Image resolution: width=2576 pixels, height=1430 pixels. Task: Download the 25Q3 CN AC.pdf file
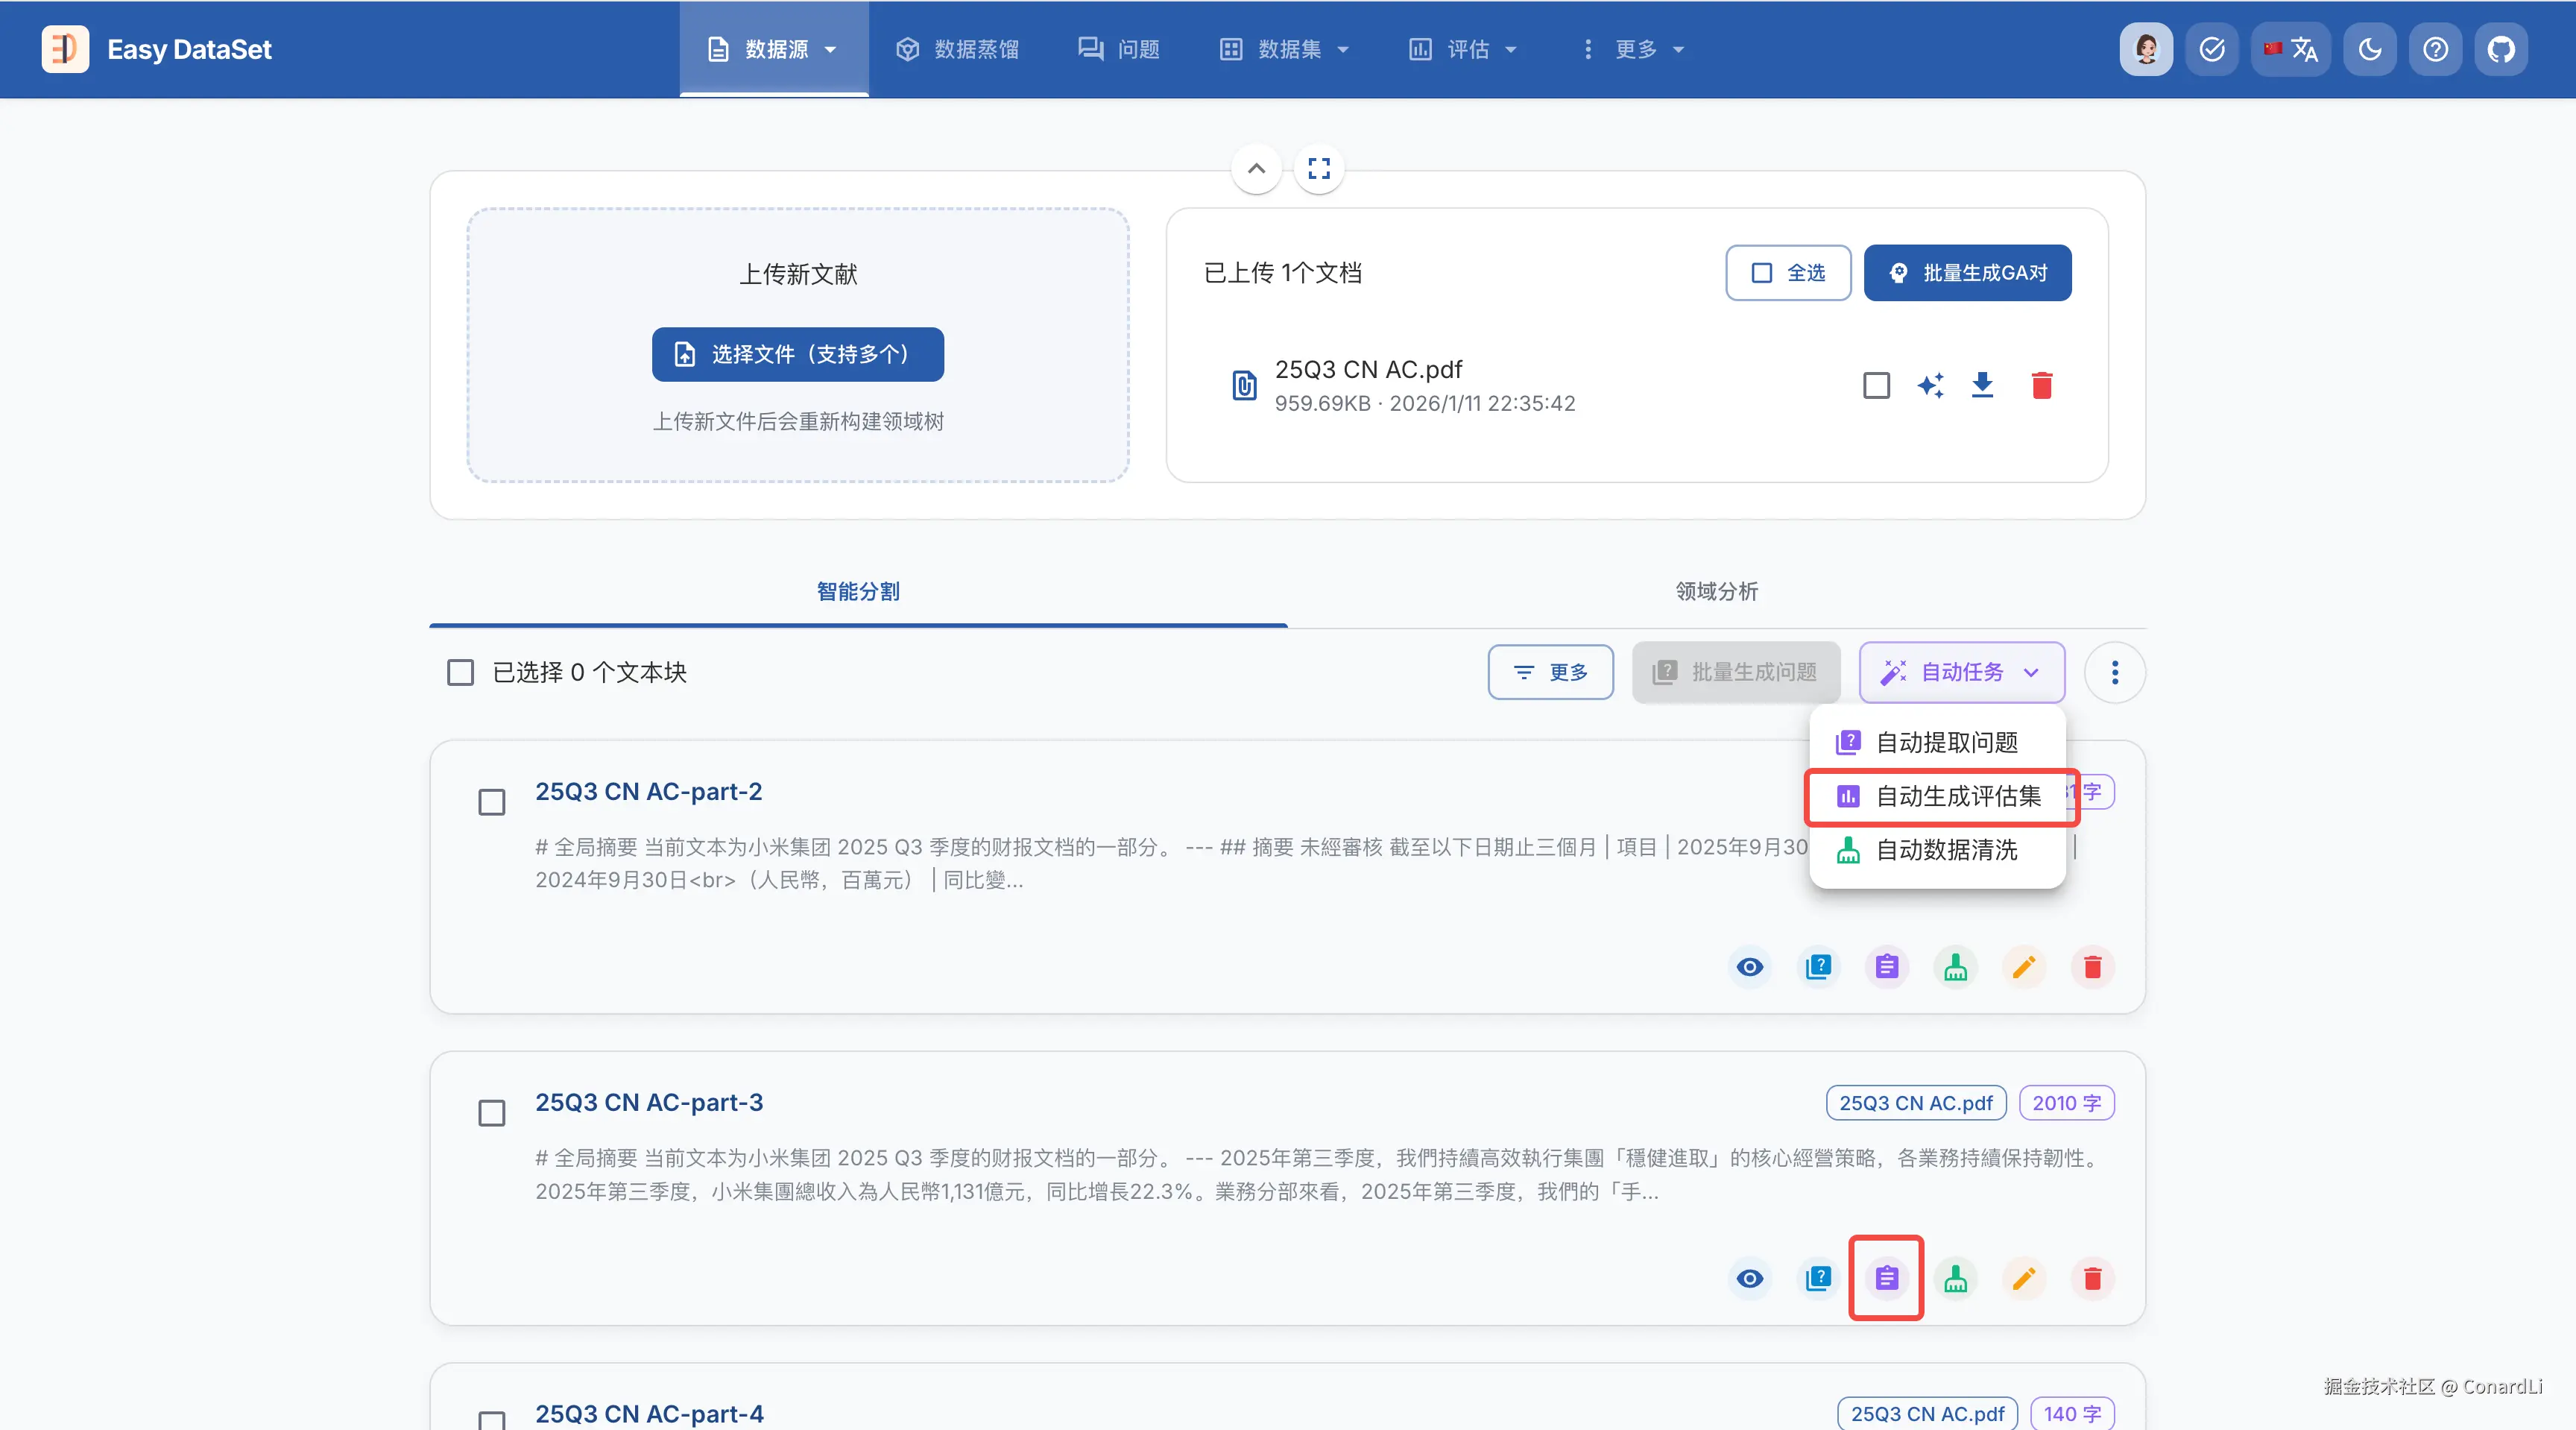point(1982,385)
